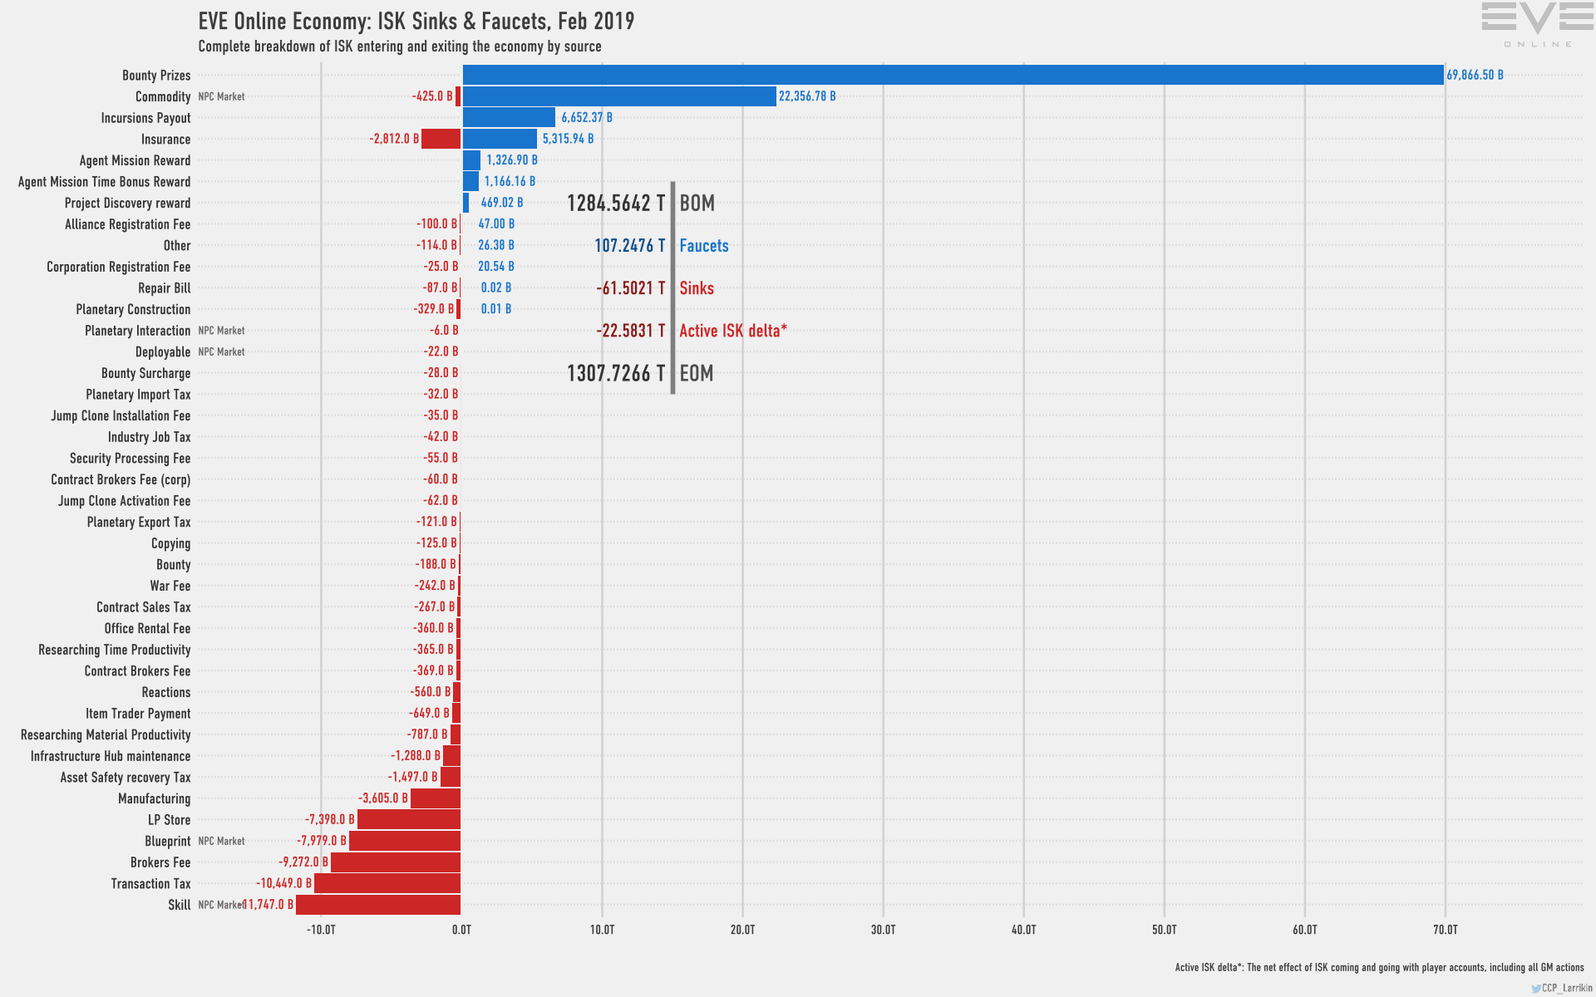Click the CCP_Larrikin credit text

pyautogui.click(x=1566, y=989)
